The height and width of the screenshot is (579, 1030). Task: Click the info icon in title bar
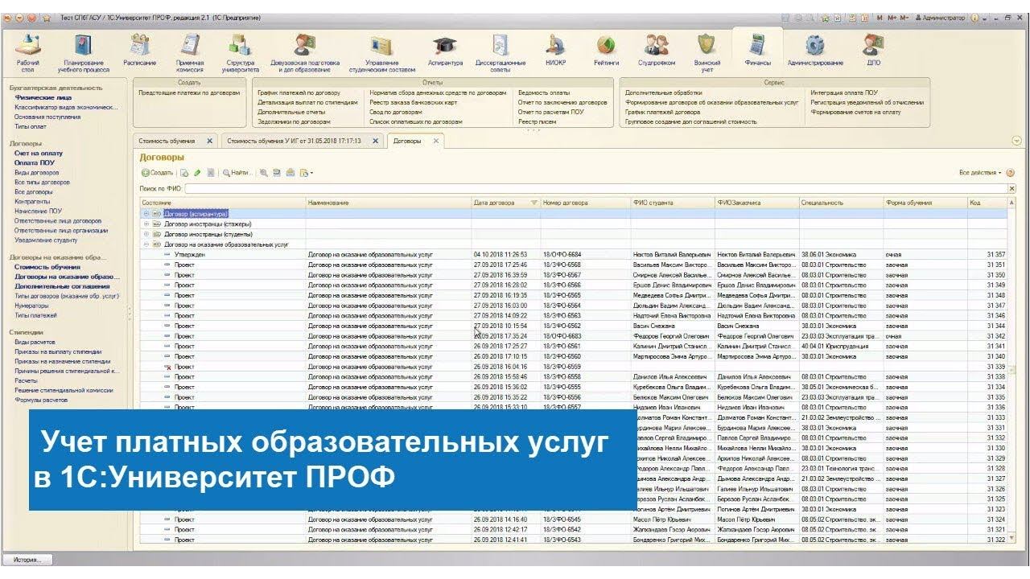pyautogui.click(x=974, y=17)
